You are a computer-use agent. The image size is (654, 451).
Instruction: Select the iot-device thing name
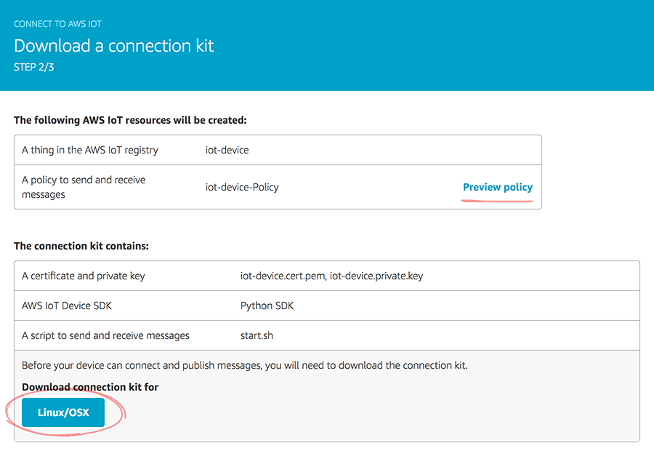227,150
